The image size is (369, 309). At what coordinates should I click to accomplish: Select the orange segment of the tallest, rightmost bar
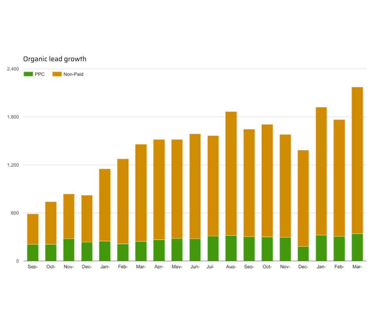[357, 160]
